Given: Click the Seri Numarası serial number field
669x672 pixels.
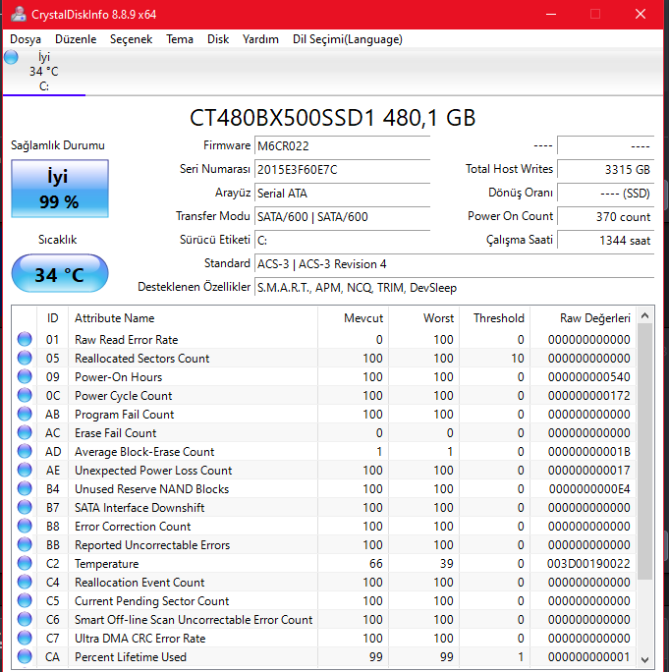Looking at the screenshot, I should click(x=341, y=169).
